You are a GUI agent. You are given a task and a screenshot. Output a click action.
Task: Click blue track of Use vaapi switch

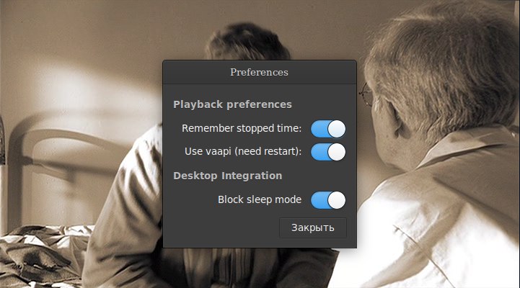pos(319,152)
